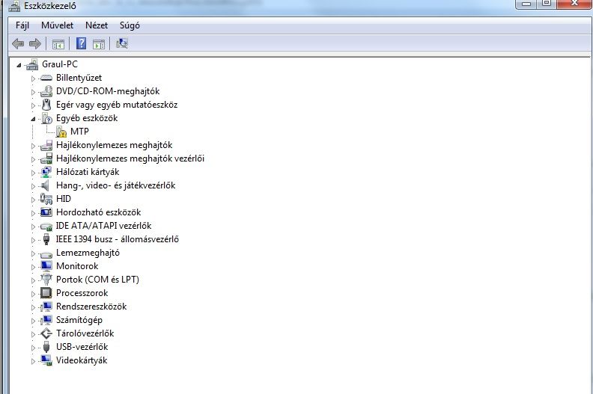Expand the Videokártyák category arrow
Screen dimensions: 593x394
pyautogui.click(x=33, y=361)
